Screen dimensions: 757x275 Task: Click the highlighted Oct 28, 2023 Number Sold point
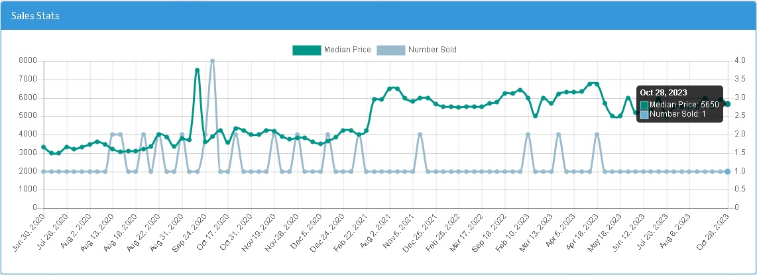pos(727,172)
